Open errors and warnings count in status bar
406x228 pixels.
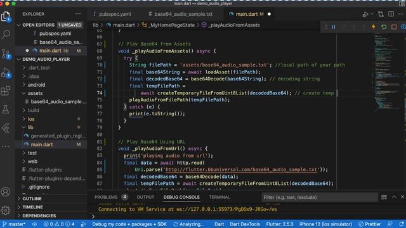pyautogui.click(x=59, y=224)
